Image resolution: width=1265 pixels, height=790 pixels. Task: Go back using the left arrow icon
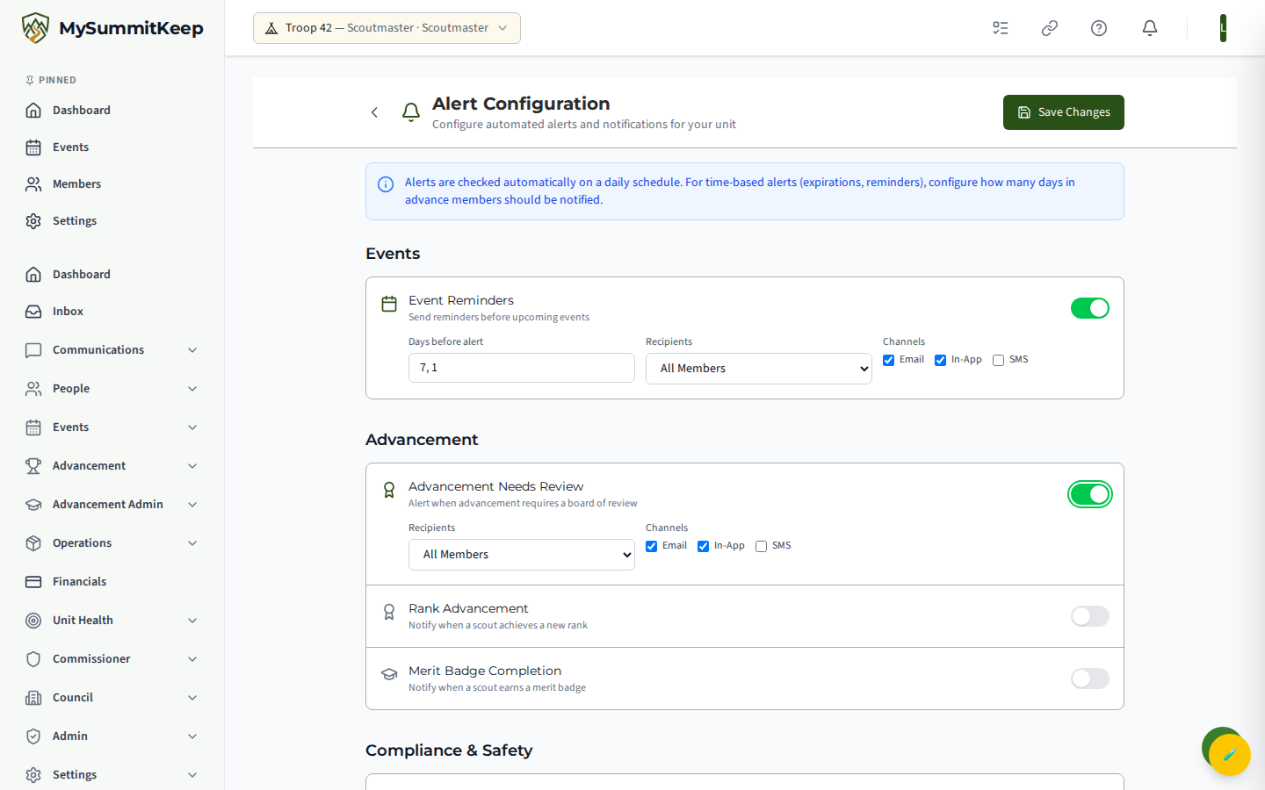tap(374, 112)
